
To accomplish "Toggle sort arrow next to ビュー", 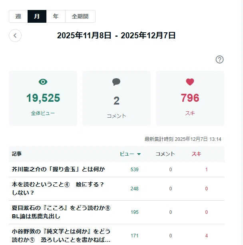I will [x=139, y=154].
